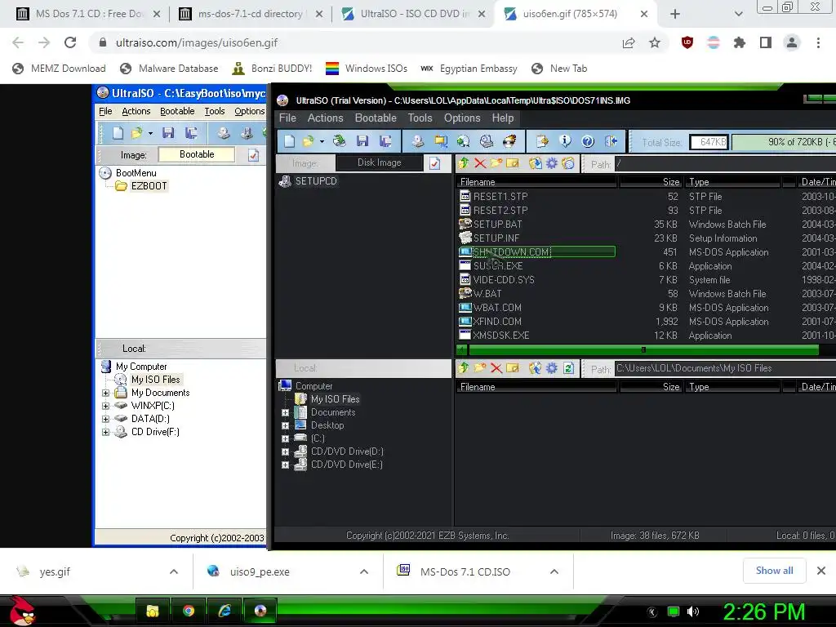This screenshot has width=836, height=627.
Task: Expand CD/DVD Drive(D:) tree node
Action: [285, 451]
